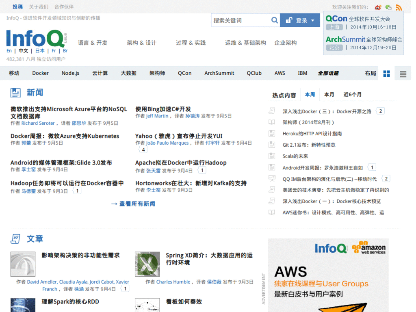The image size is (416, 312).
Task: Select the 本周 hot content tab
Action: pos(310,94)
